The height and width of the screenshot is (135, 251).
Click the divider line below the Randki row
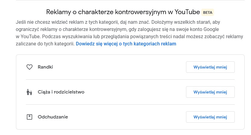[x=130, y=80]
